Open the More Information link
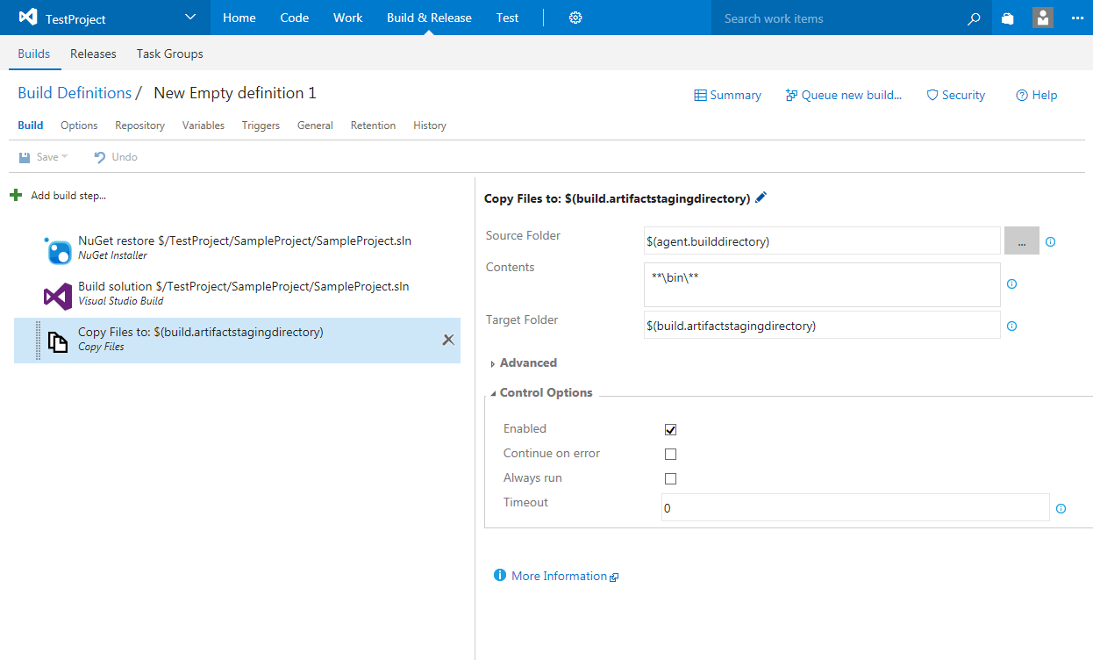Image resolution: width=1093 pixels, height=660 pixels. click(559, 576)
